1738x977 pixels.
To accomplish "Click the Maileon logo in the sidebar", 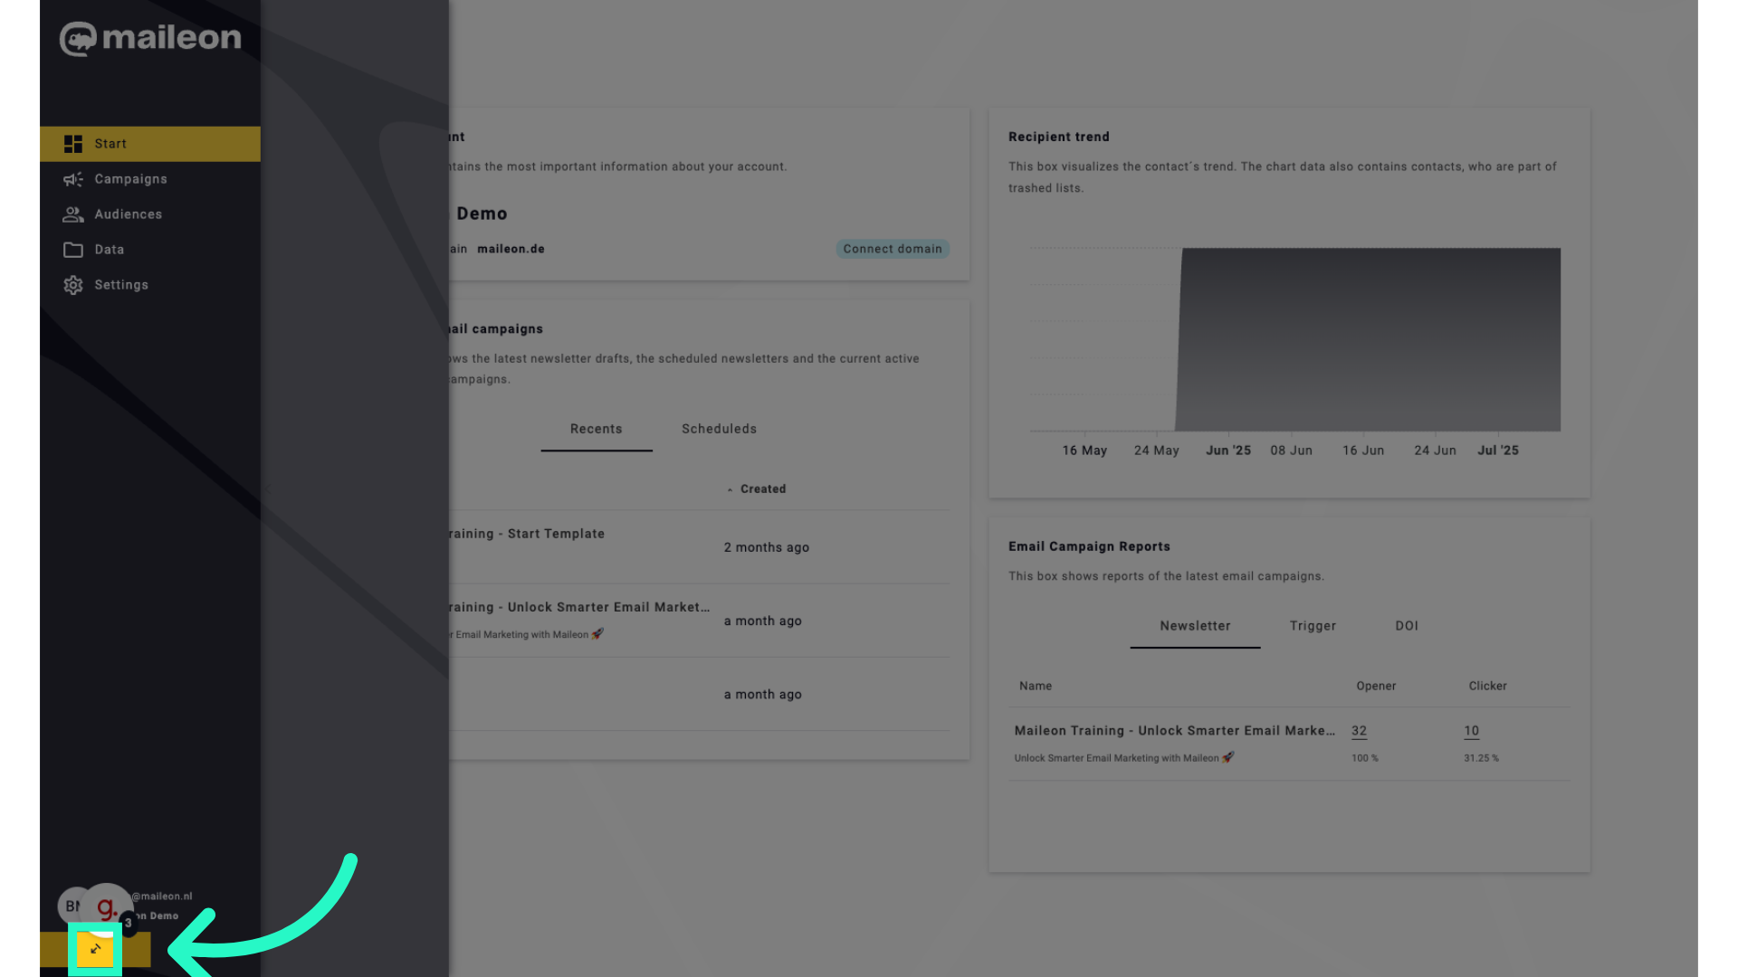I will 150,38.
